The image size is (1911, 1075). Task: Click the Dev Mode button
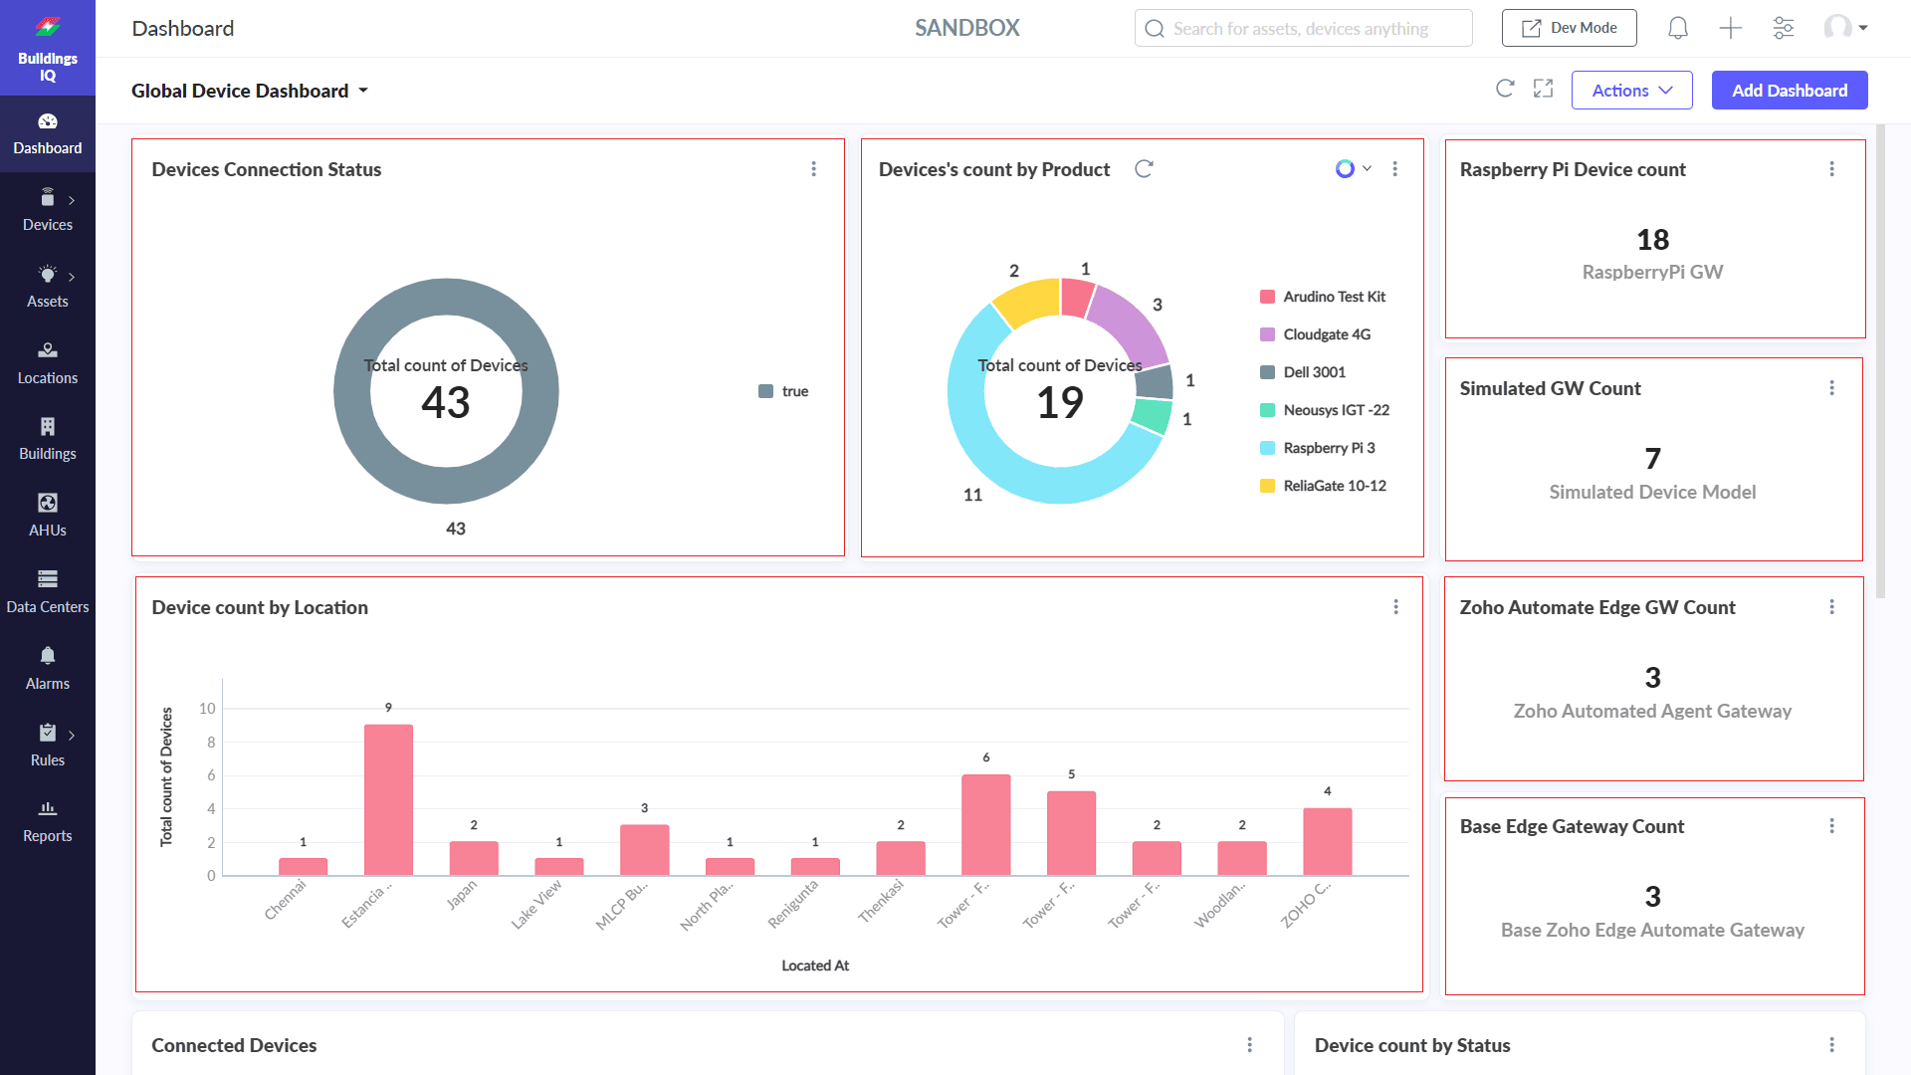click(x=1569, y=28)
